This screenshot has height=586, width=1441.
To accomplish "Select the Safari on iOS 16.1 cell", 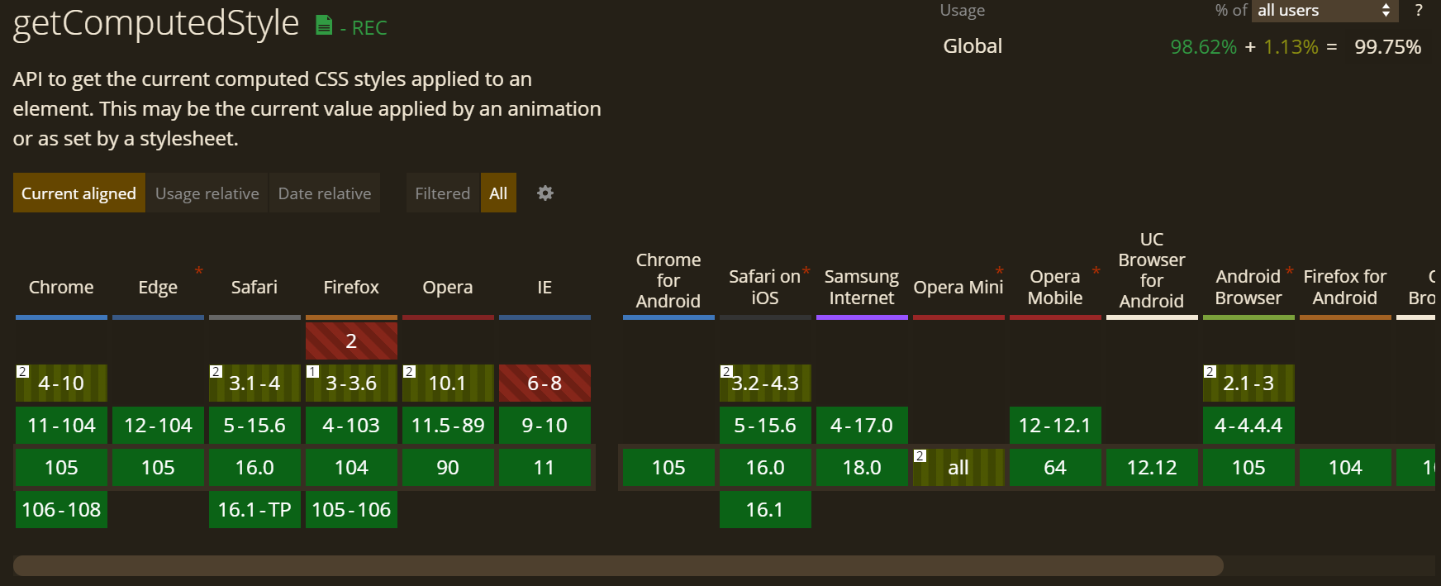I will tap(765, 509).
